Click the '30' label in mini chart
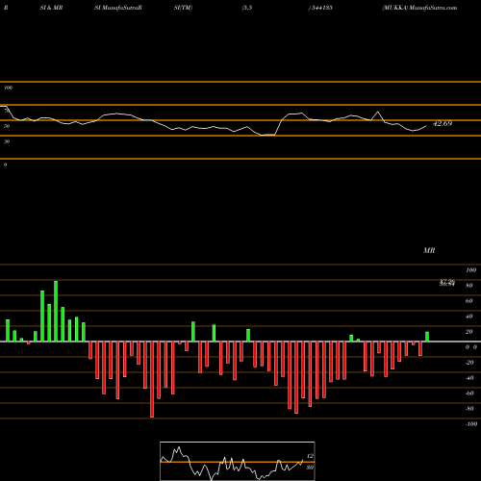 (x=310, y=468)
